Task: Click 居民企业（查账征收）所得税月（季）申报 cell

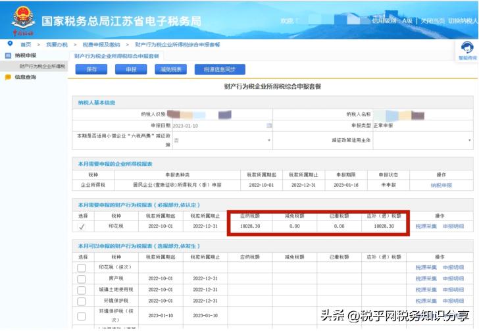Action: point(177,185)
